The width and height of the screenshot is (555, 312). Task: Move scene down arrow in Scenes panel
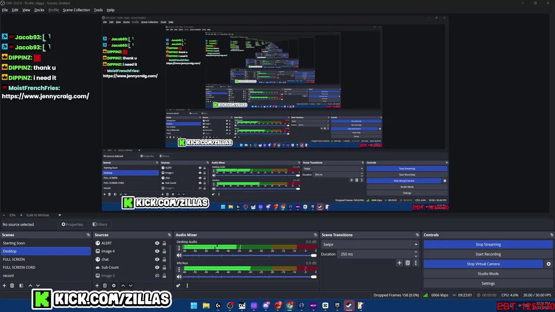(x=38, y=286)
